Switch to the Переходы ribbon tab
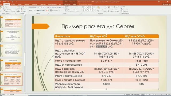 pos(27,4)
